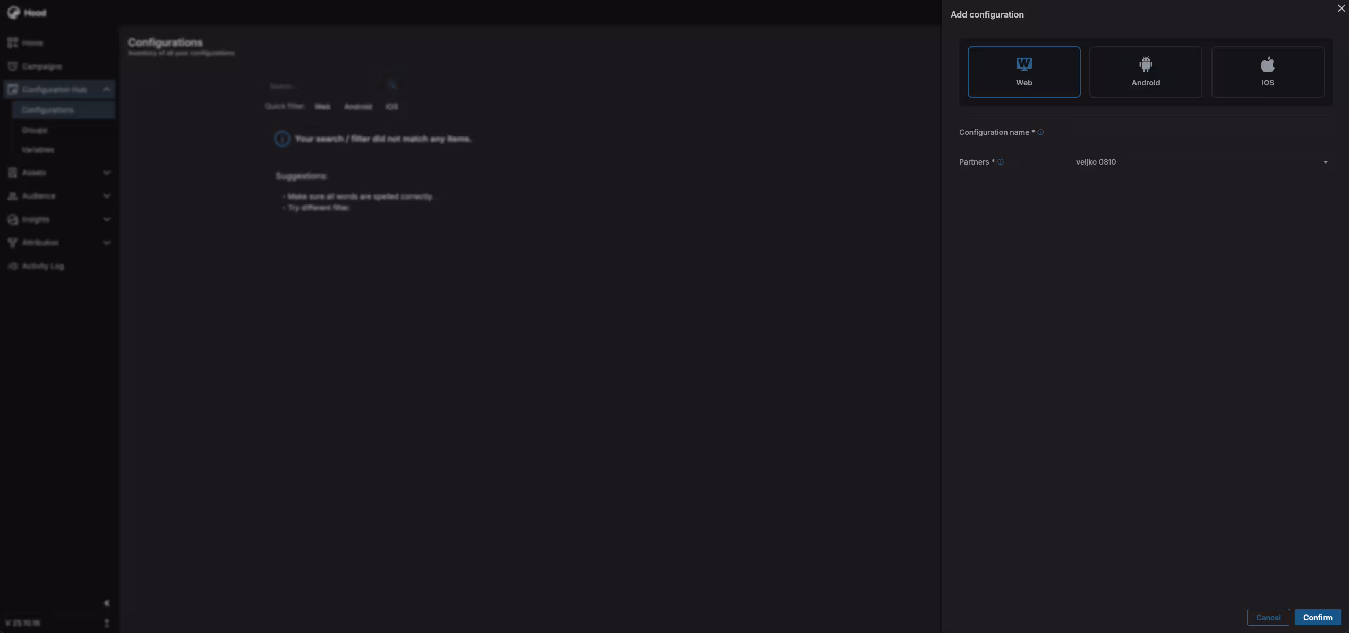Expand the Assets menu chevron
The width and height of the screenshot is (1349, 633).
click(x=107, y=173)
